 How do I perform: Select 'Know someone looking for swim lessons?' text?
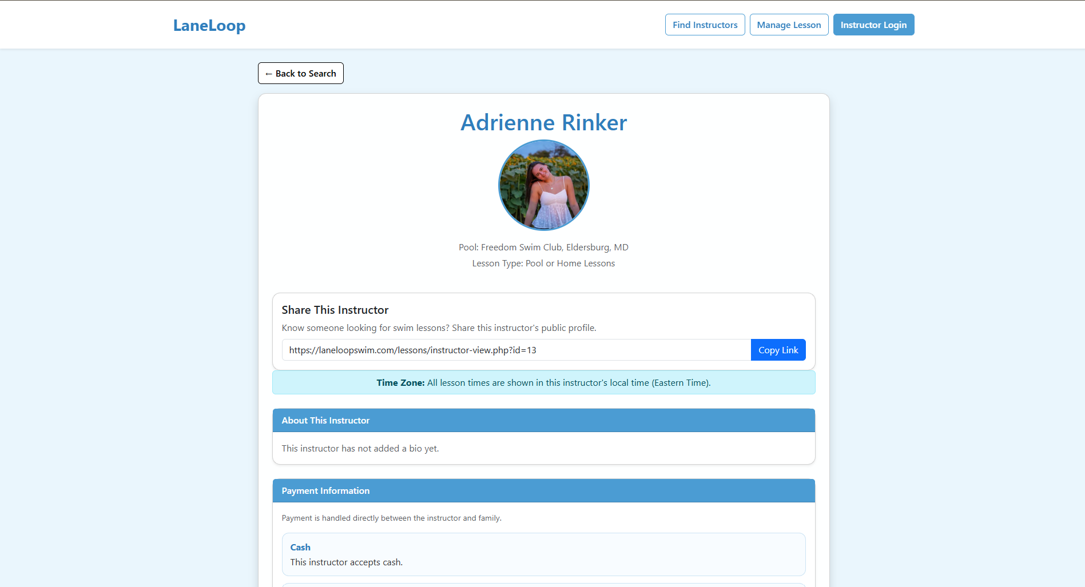[x=439, y=328]
